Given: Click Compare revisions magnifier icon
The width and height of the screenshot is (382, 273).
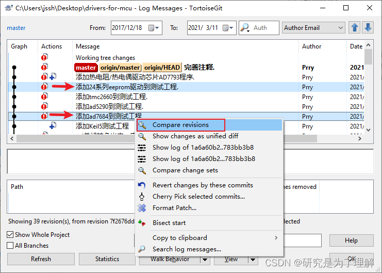Looking at the screenshot, I should pyautogui.click(x=142, y=125).
